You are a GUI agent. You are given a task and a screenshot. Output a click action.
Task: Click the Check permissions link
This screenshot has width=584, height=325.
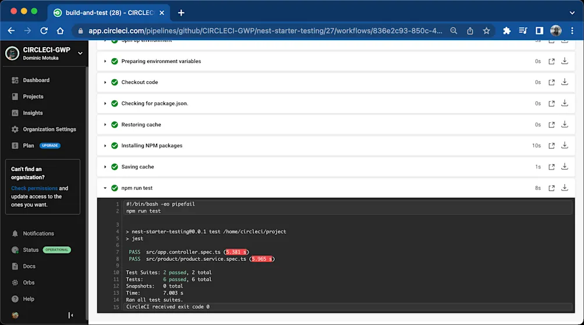point(34,188)
